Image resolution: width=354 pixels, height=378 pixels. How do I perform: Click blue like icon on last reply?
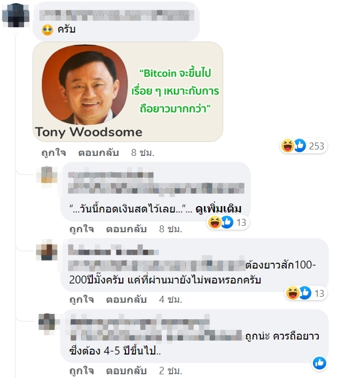click(319, 363)
